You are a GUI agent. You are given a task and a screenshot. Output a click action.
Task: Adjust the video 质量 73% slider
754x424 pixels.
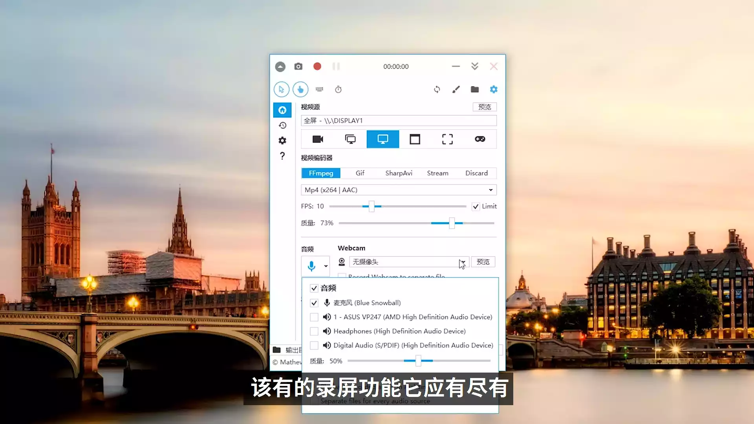tap(452, 223)
